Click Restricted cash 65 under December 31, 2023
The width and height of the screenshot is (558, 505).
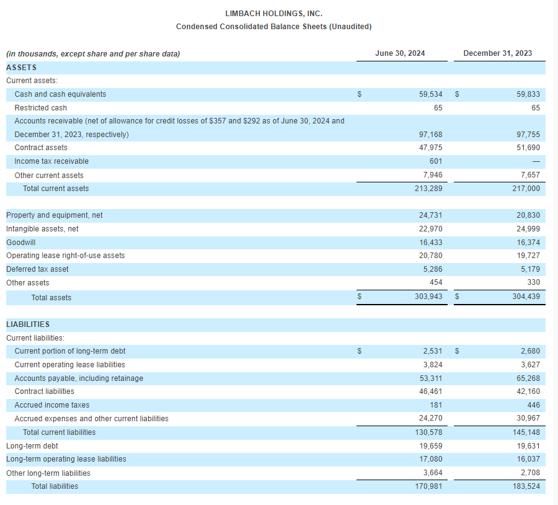pyautogui.click(x=536, y=108)
